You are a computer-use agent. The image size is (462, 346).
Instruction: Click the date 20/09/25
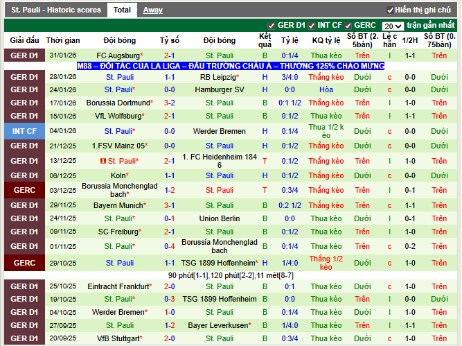[x=63, y=338]
